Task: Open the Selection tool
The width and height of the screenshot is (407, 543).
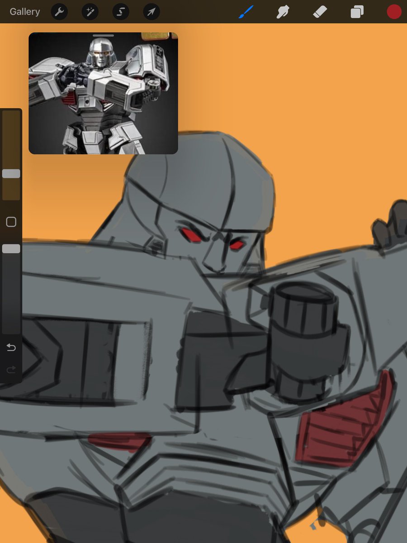Action: click(x=121, y=12)
